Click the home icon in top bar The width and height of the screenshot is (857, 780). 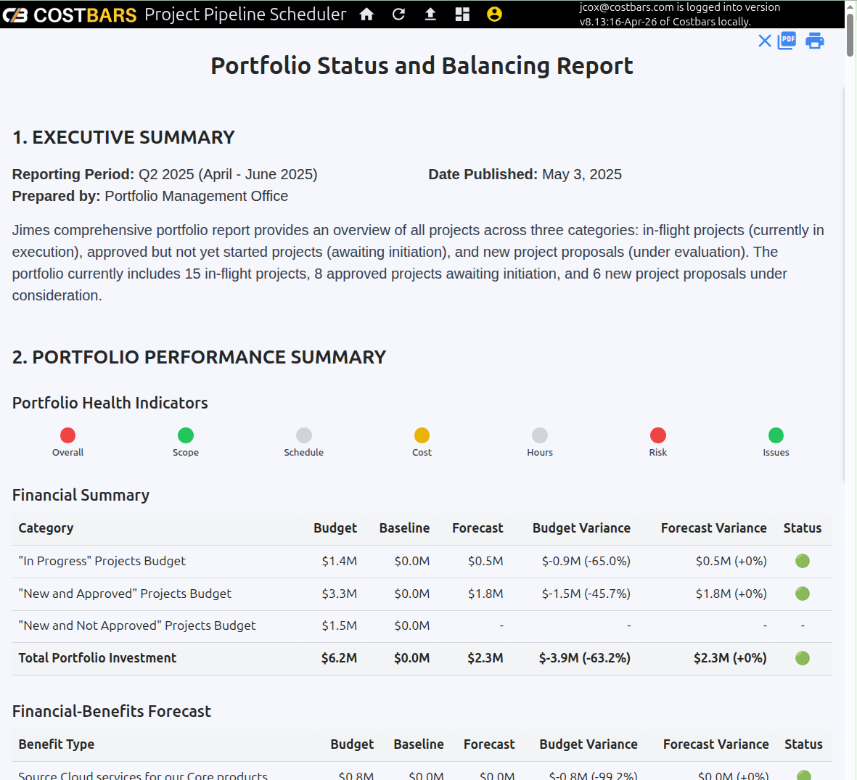coord(366,15)
